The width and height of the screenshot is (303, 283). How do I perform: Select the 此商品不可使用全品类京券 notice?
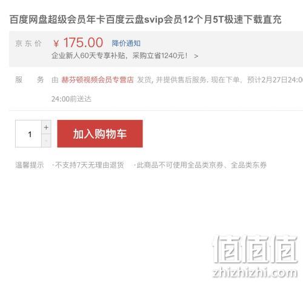coord(200,165)
